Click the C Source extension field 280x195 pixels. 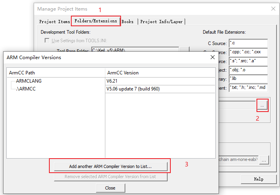pos(248,43)
